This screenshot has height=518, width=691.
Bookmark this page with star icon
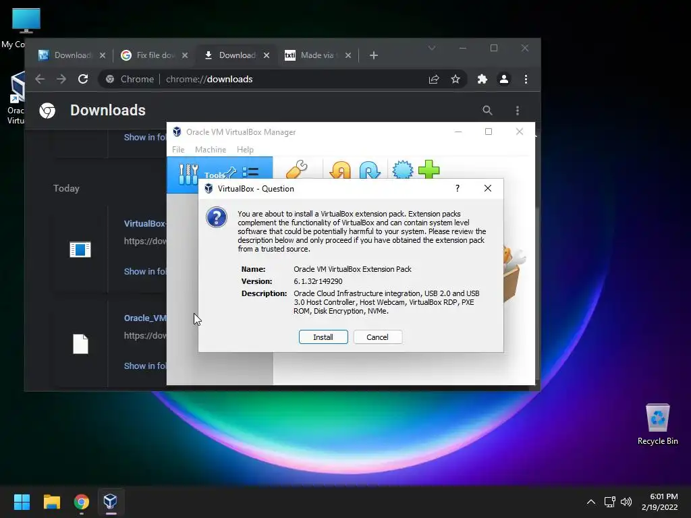[455, 79]
